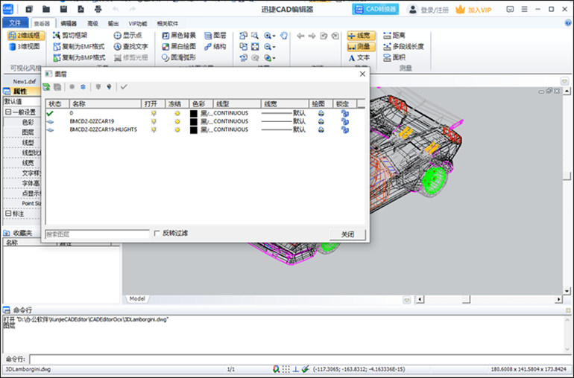The height and width of the screenshot is (378, 574).
Task: Toggle 圆滑弧形 smooth arcs option
Action: [x=179, y=57]
